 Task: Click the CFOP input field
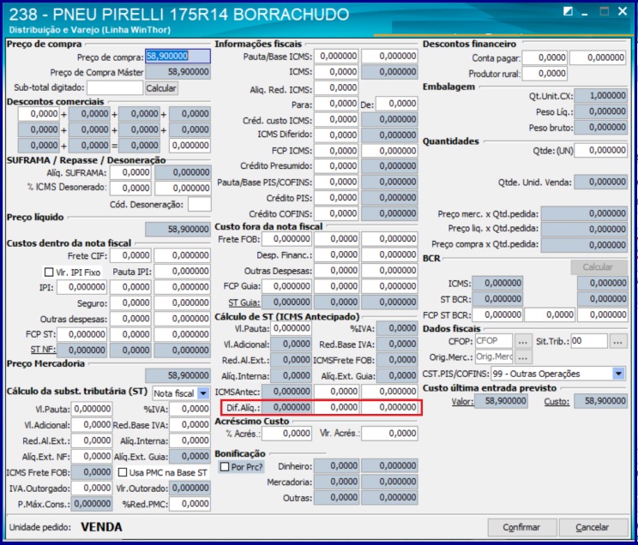[x=494, y=341]
